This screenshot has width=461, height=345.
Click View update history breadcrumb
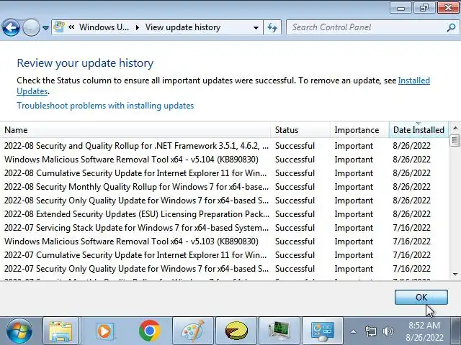tap(182, 27)
